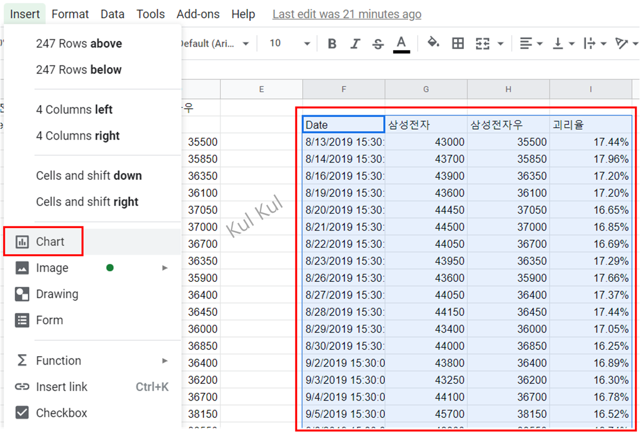Open the Format menu
640x432 pixels.
70,14
